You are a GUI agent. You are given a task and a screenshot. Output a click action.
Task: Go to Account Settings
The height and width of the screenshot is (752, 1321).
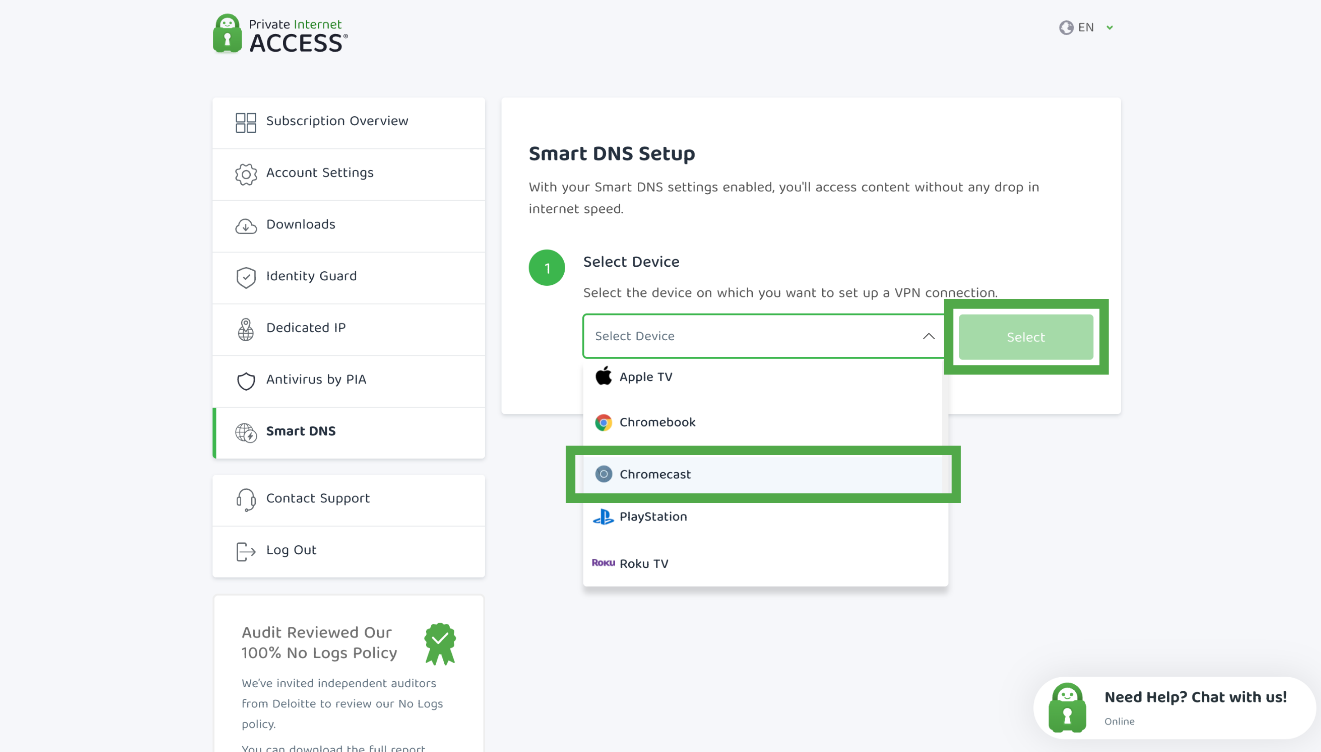349,174
